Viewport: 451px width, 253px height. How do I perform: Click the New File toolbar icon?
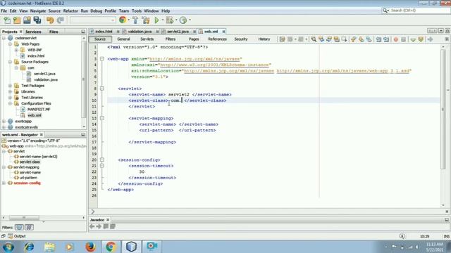click(x=7, y=20)
